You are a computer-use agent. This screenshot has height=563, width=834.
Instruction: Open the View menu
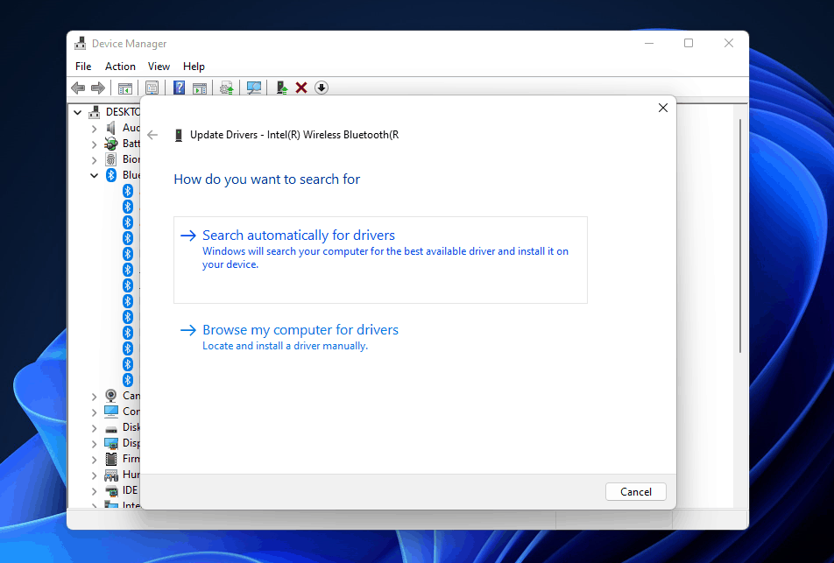click(159, 66)
